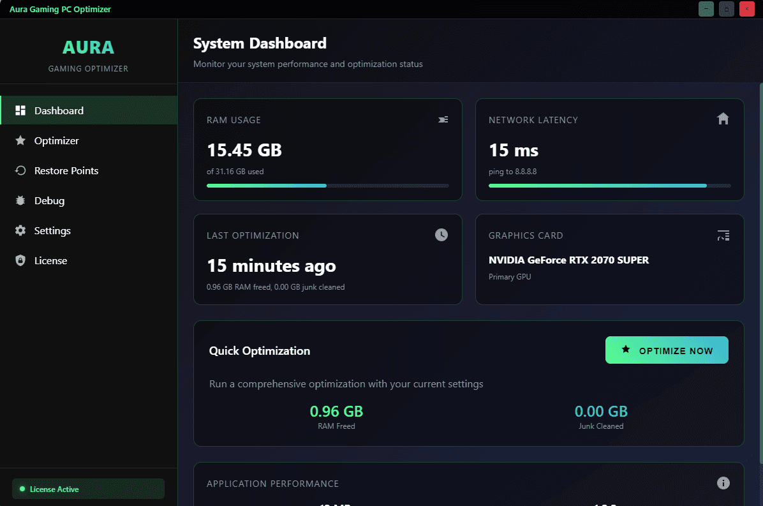Select the Optimizer star icon
This screenshot has height=506, width=763.
[x=21, y=140]
